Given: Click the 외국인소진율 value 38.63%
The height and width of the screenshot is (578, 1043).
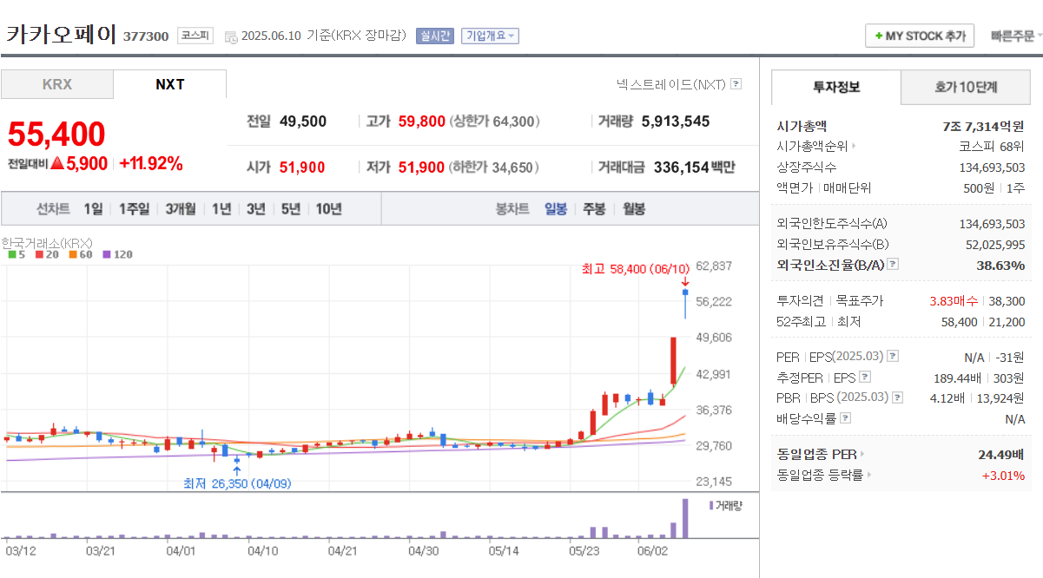Looking at the screenshot, I should click(1000, 265).
